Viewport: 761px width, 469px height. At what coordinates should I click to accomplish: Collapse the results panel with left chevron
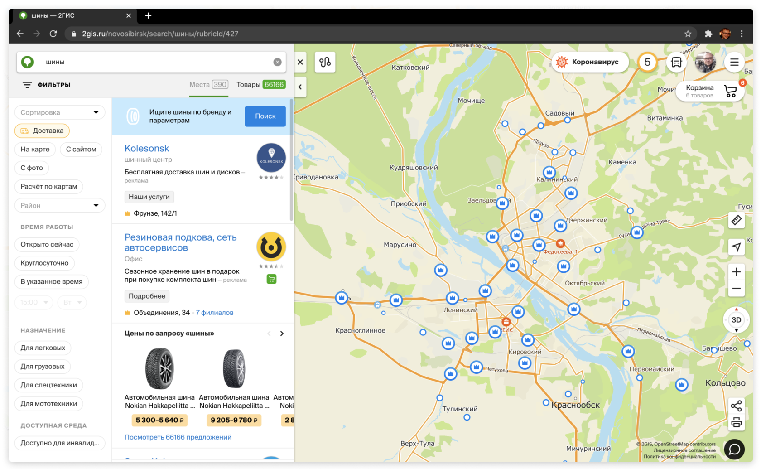tap(300, 87)
